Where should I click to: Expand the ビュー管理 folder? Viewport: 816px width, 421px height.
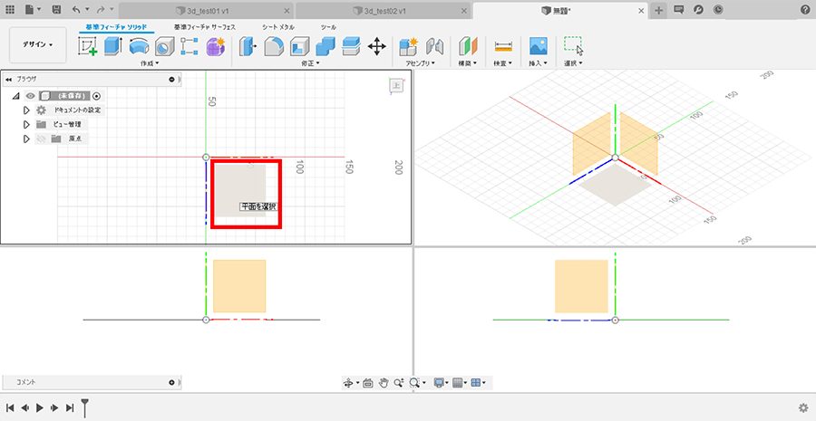point(26,125)
